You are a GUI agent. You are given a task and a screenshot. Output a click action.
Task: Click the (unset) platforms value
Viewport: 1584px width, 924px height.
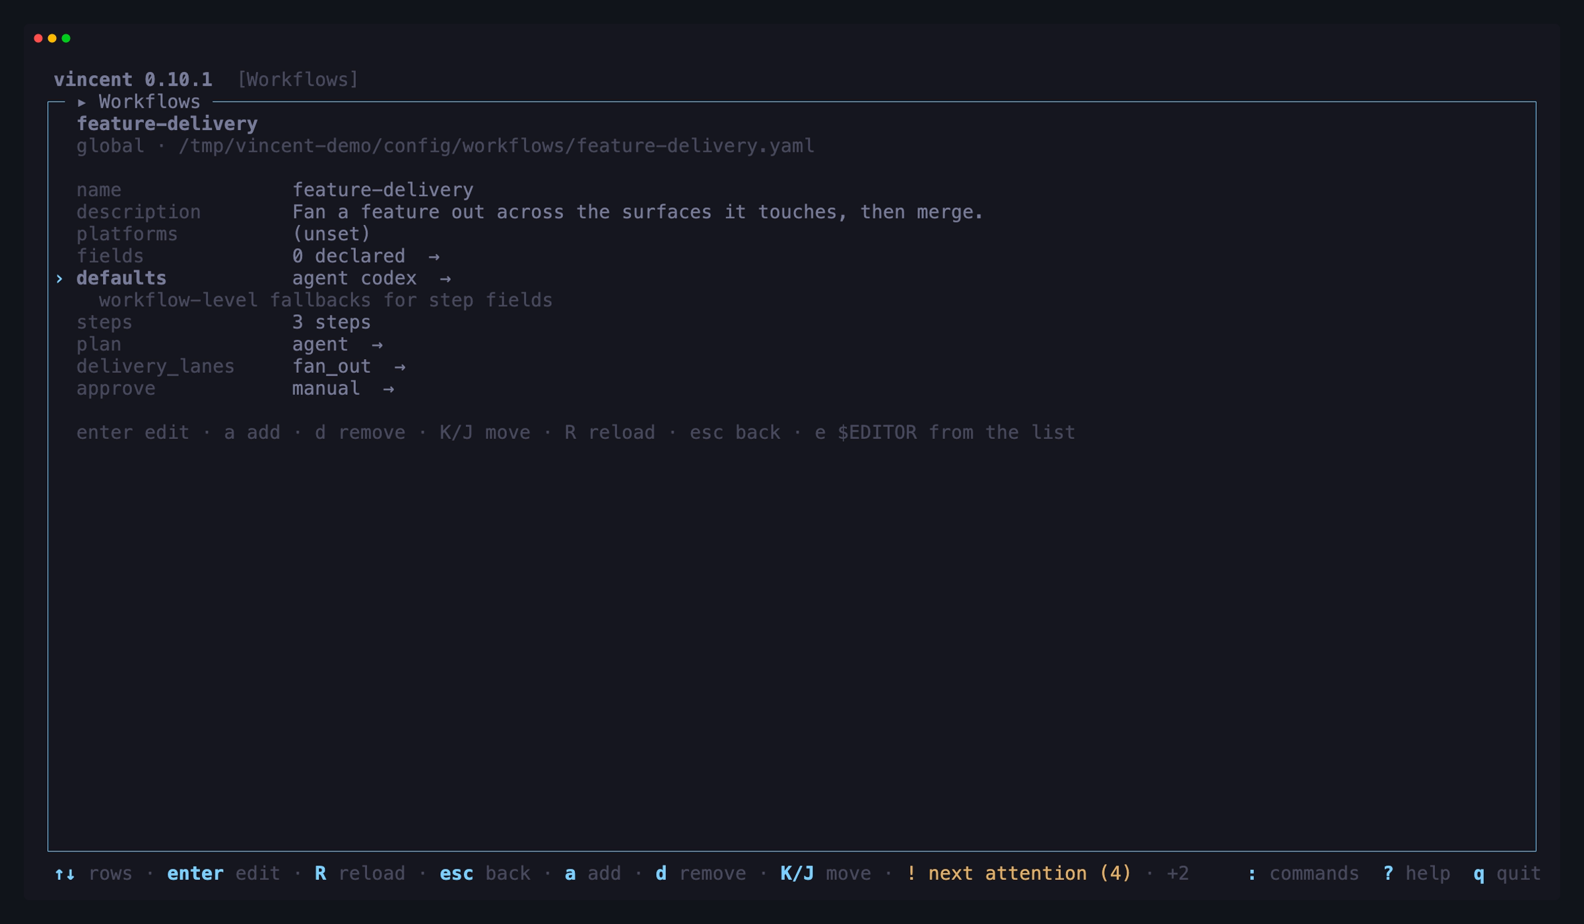click(x=331, y=234)
